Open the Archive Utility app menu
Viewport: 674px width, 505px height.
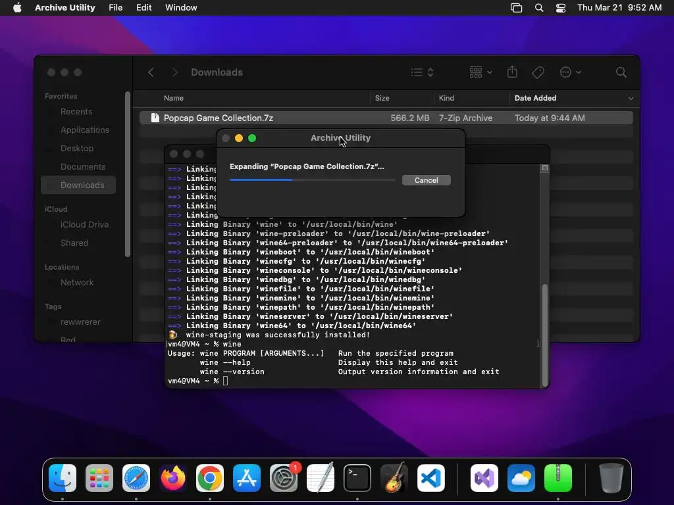(65, 8)
